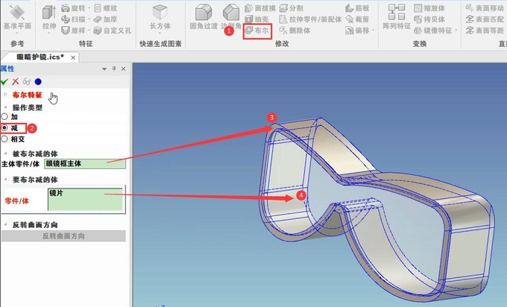Viewport: 507px width, 307px height.
Task: Open dropdown arrow under 基准平面
Action: 17,33
